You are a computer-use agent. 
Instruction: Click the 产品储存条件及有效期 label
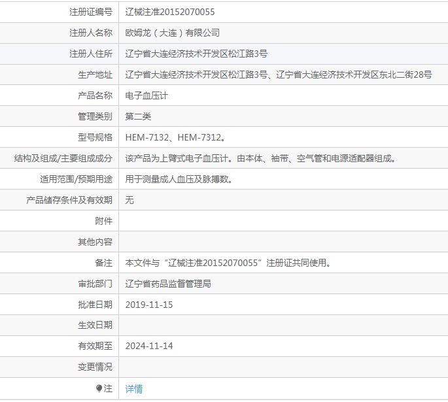pyautogui.click(x=69, y=200)
